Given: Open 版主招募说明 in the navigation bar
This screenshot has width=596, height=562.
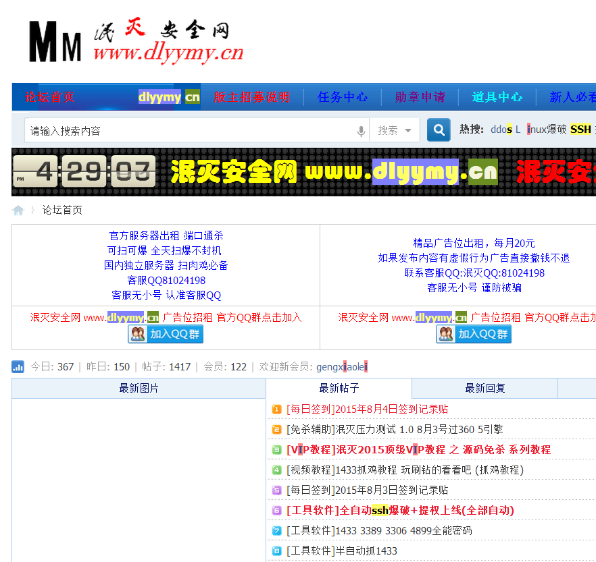Looking at the screenshot, I should tap(251, 97).
